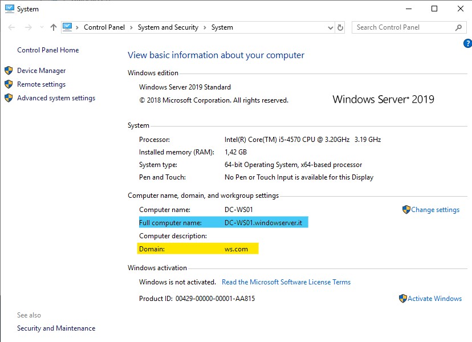The height and width of the screenshot is (342, 472).
Task: Click the computer icon in address bar
Action: pos(67,27)
